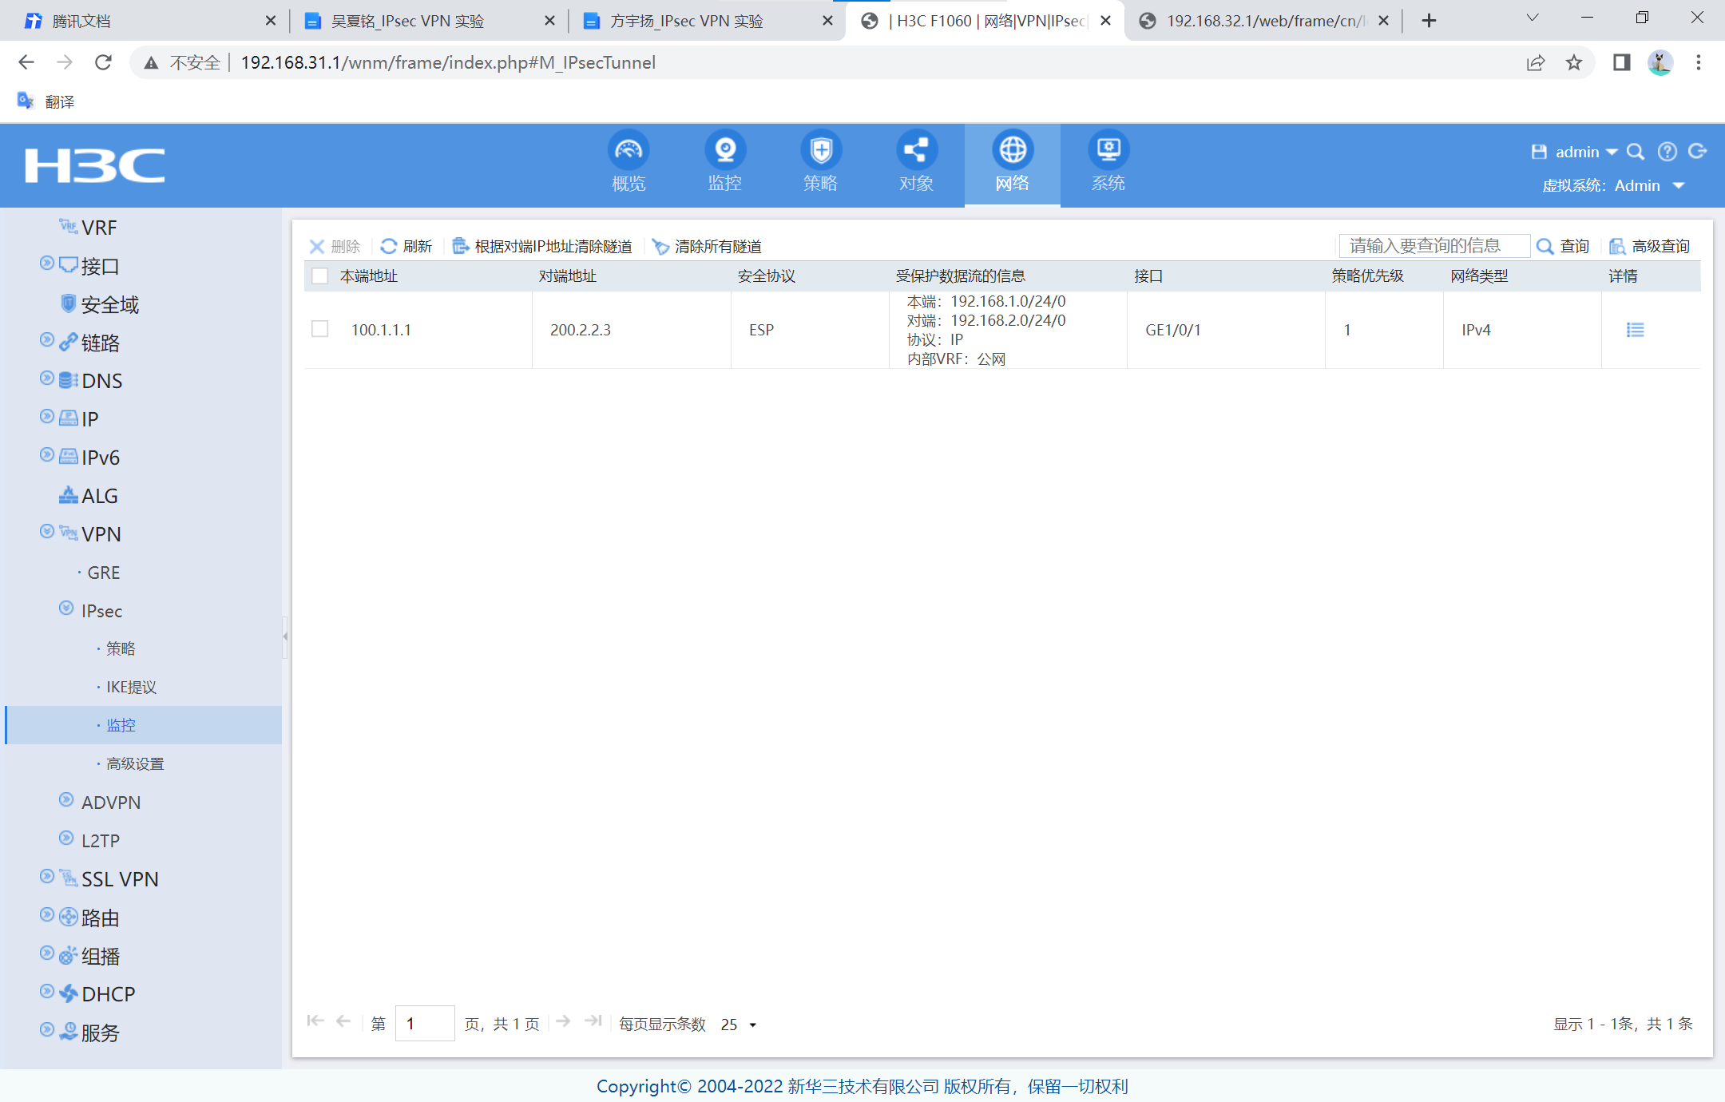Open the 概览 overview panel

[629, 162]
